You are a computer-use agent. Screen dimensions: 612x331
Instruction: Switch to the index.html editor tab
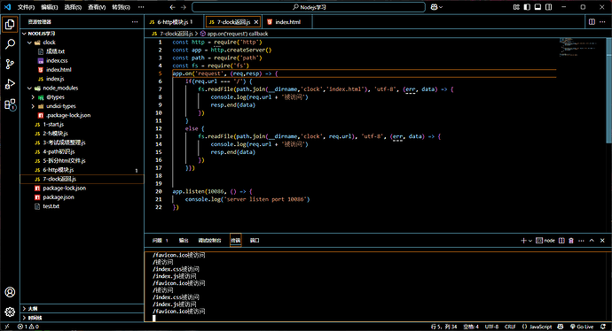pyautogui.click(x=287, y=22)
